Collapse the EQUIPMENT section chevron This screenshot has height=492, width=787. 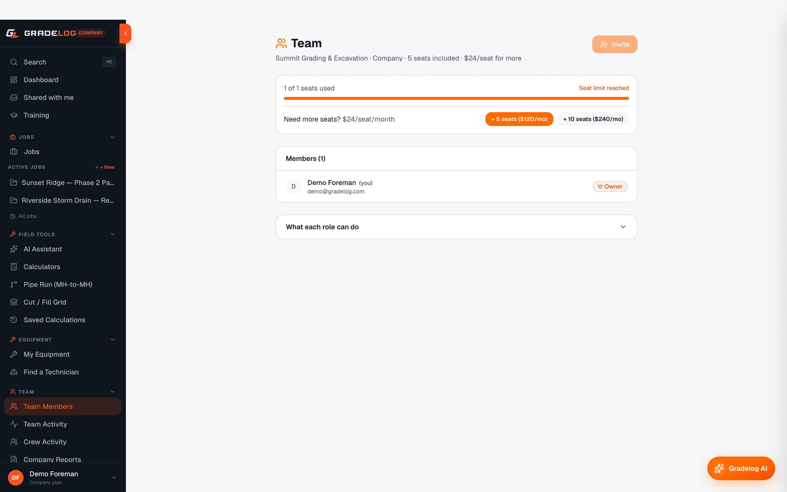pos(113,339)
